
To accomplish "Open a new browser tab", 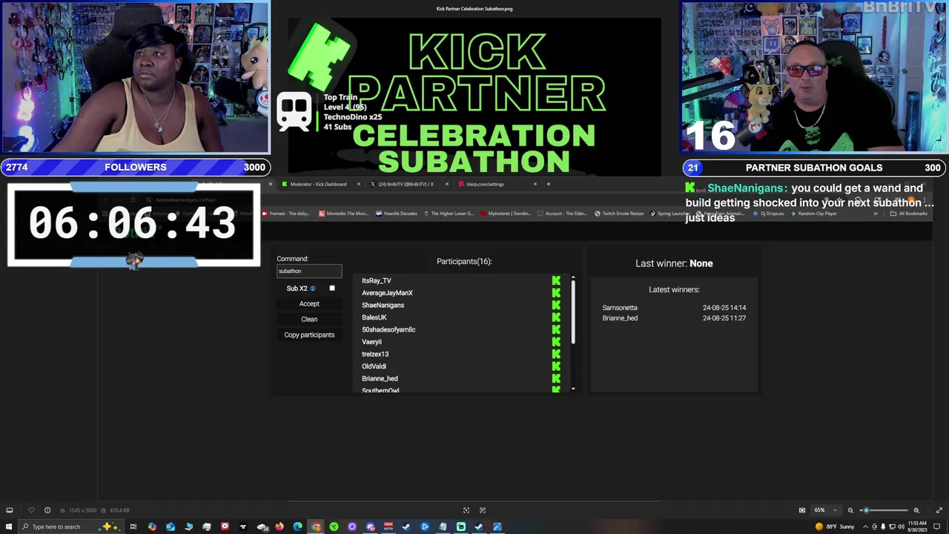I will pos(549,184).
